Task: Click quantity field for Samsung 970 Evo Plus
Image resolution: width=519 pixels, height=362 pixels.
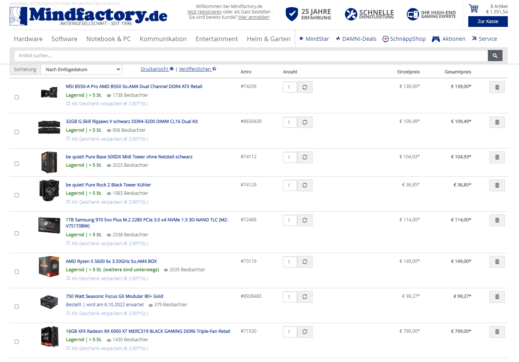Action: pos(290,221)
